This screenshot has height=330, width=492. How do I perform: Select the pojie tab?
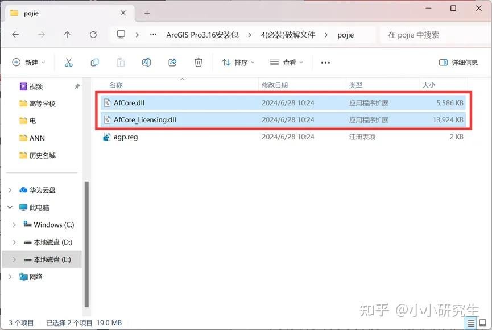(71, 13)
